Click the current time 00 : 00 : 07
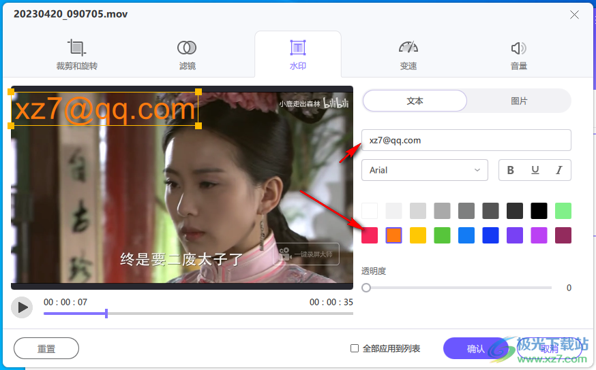This screenshot has width=596, height=370. tap(65, 302)
